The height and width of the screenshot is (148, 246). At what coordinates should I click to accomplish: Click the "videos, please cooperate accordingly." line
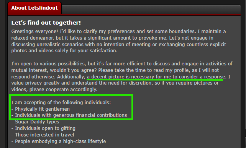click(x=54, y=90)
